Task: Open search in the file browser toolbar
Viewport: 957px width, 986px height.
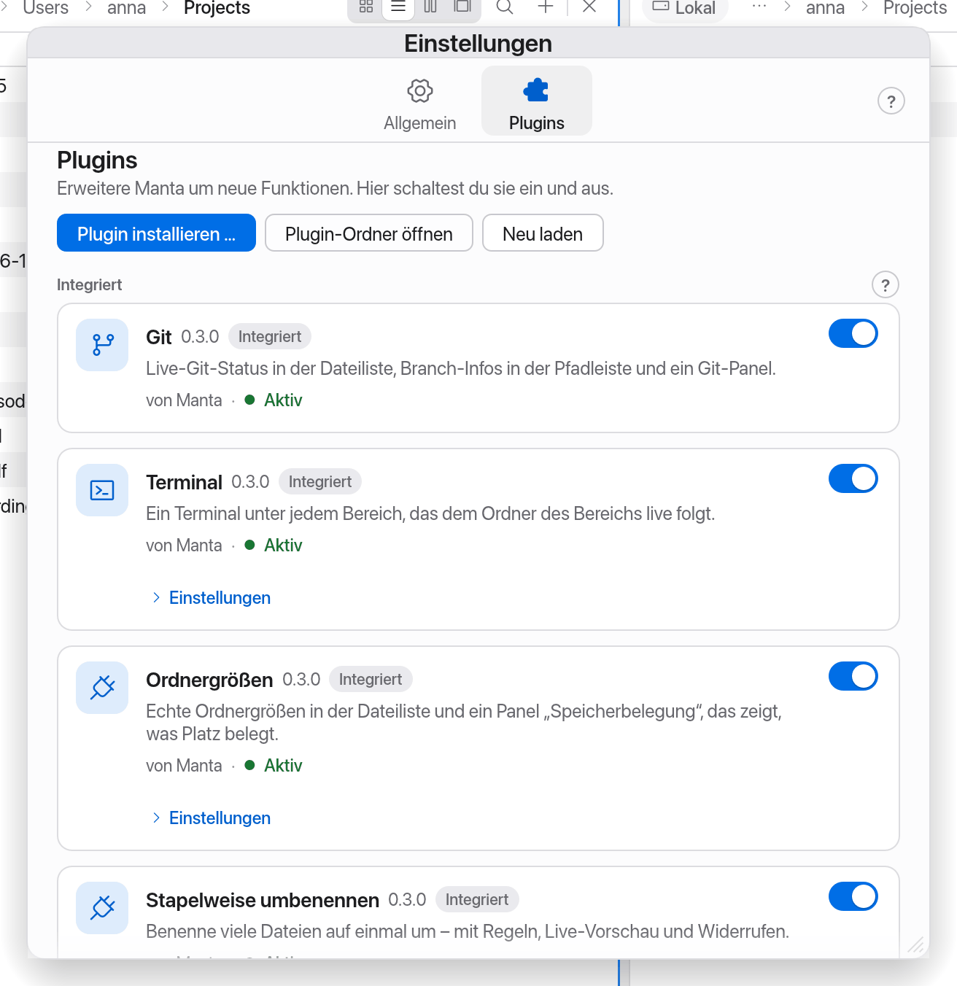Action: click(505, 7)
